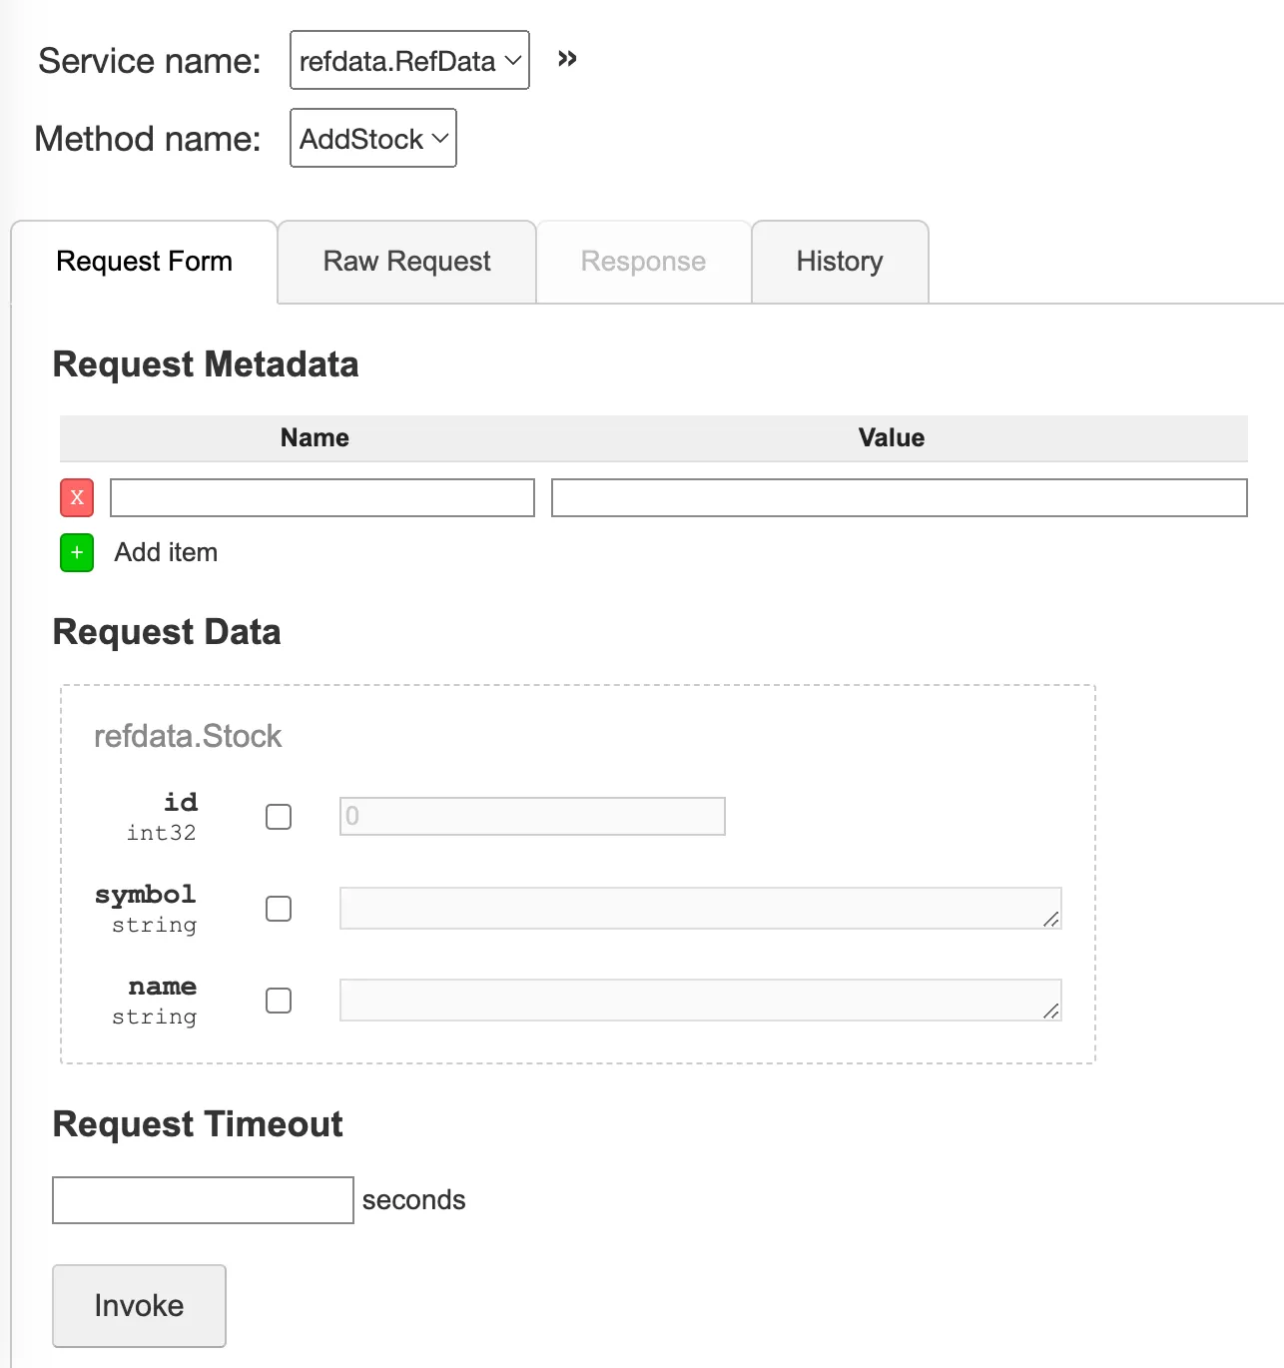Click the red X to delete metadata row
This screenshot has width=1284, height=1368.
[76, 496]
